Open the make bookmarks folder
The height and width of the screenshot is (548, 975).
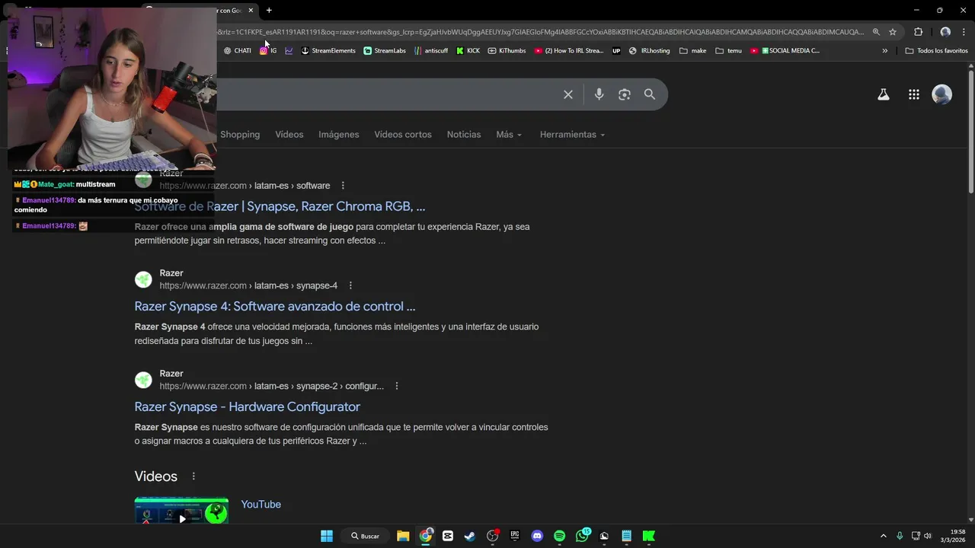692,51
